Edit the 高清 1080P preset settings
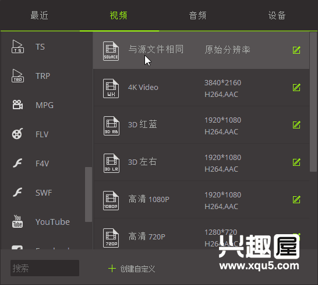The width and height of the screenshot is (318, 285). pyautogui.click(x=296, y=200)
